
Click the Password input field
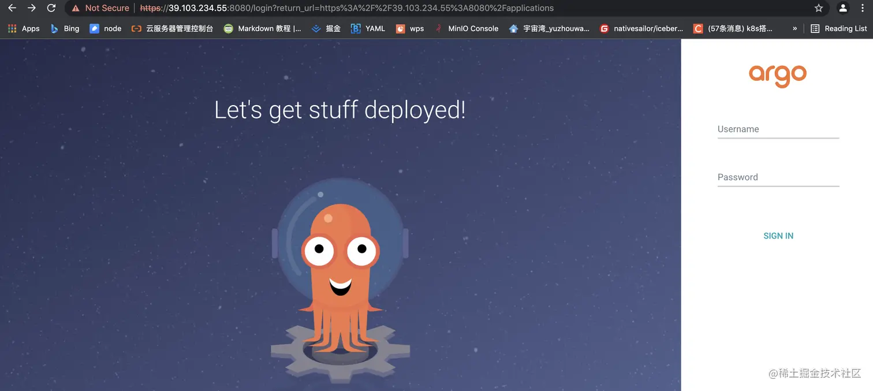pyautogui.click(x=778, y=177)
